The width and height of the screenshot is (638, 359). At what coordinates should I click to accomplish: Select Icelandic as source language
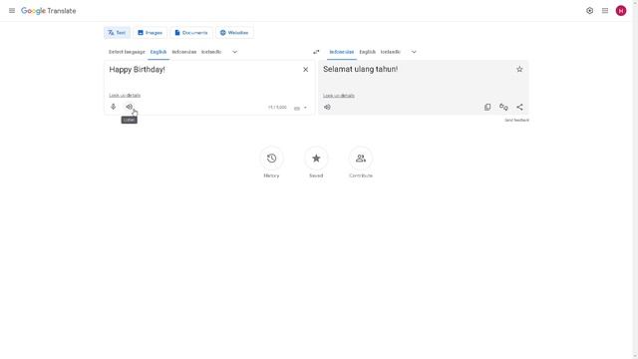coord(211,52)
